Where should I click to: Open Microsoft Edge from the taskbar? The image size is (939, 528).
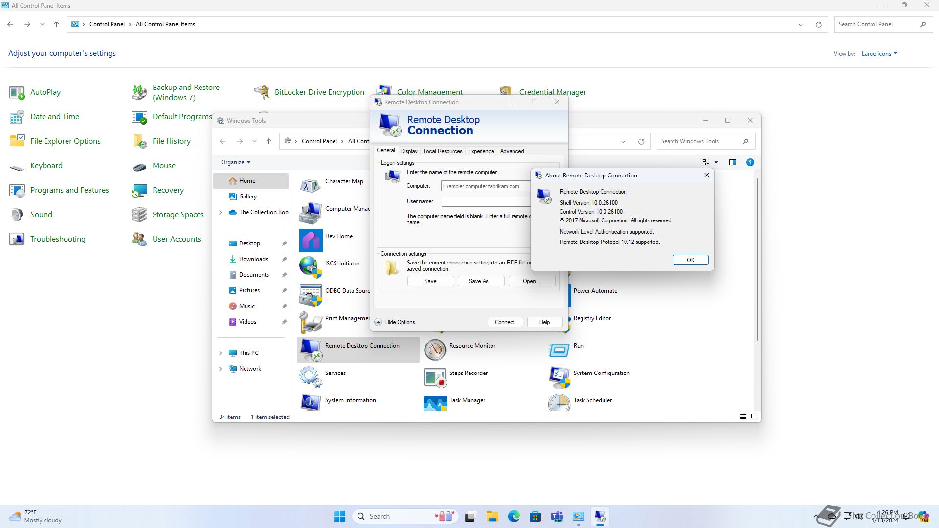[514, 517]
